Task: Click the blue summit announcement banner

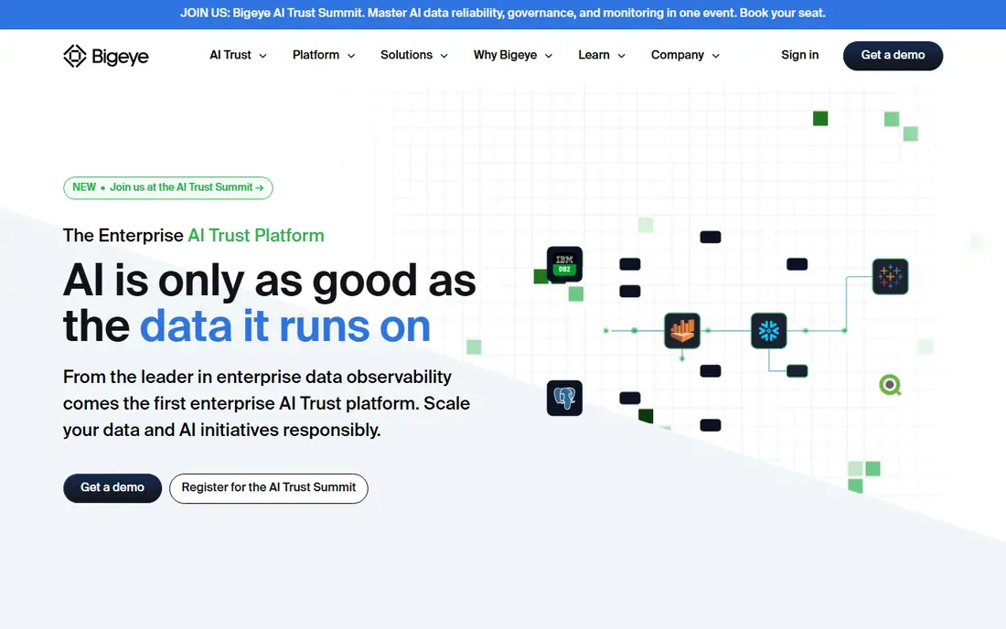Action: click(x=503, y=14)
